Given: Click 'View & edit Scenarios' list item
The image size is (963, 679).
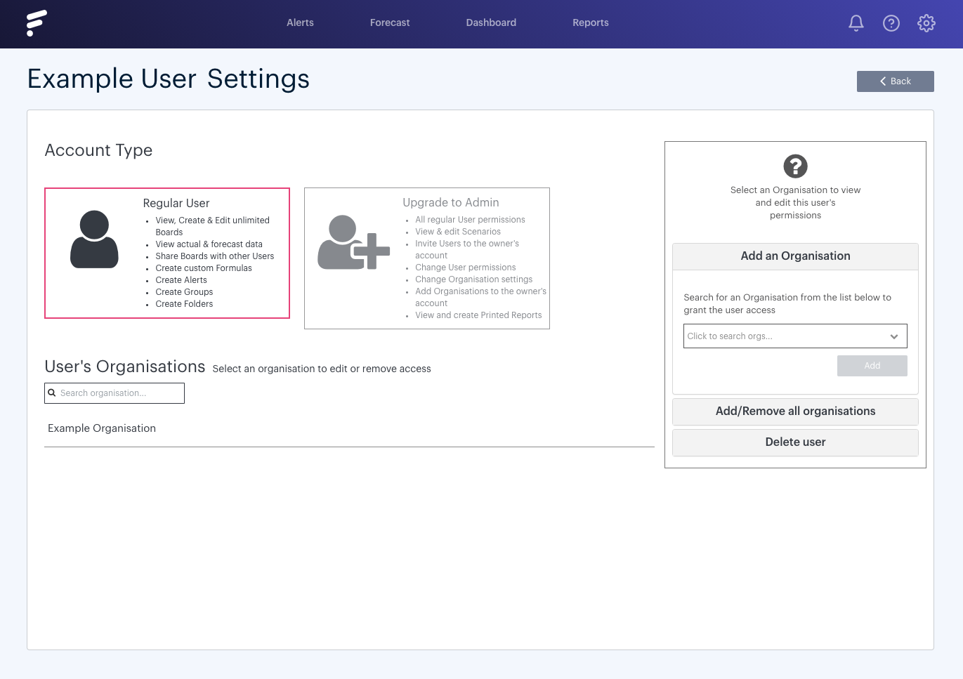Looking at the screenshot, I should coord(458,232).
